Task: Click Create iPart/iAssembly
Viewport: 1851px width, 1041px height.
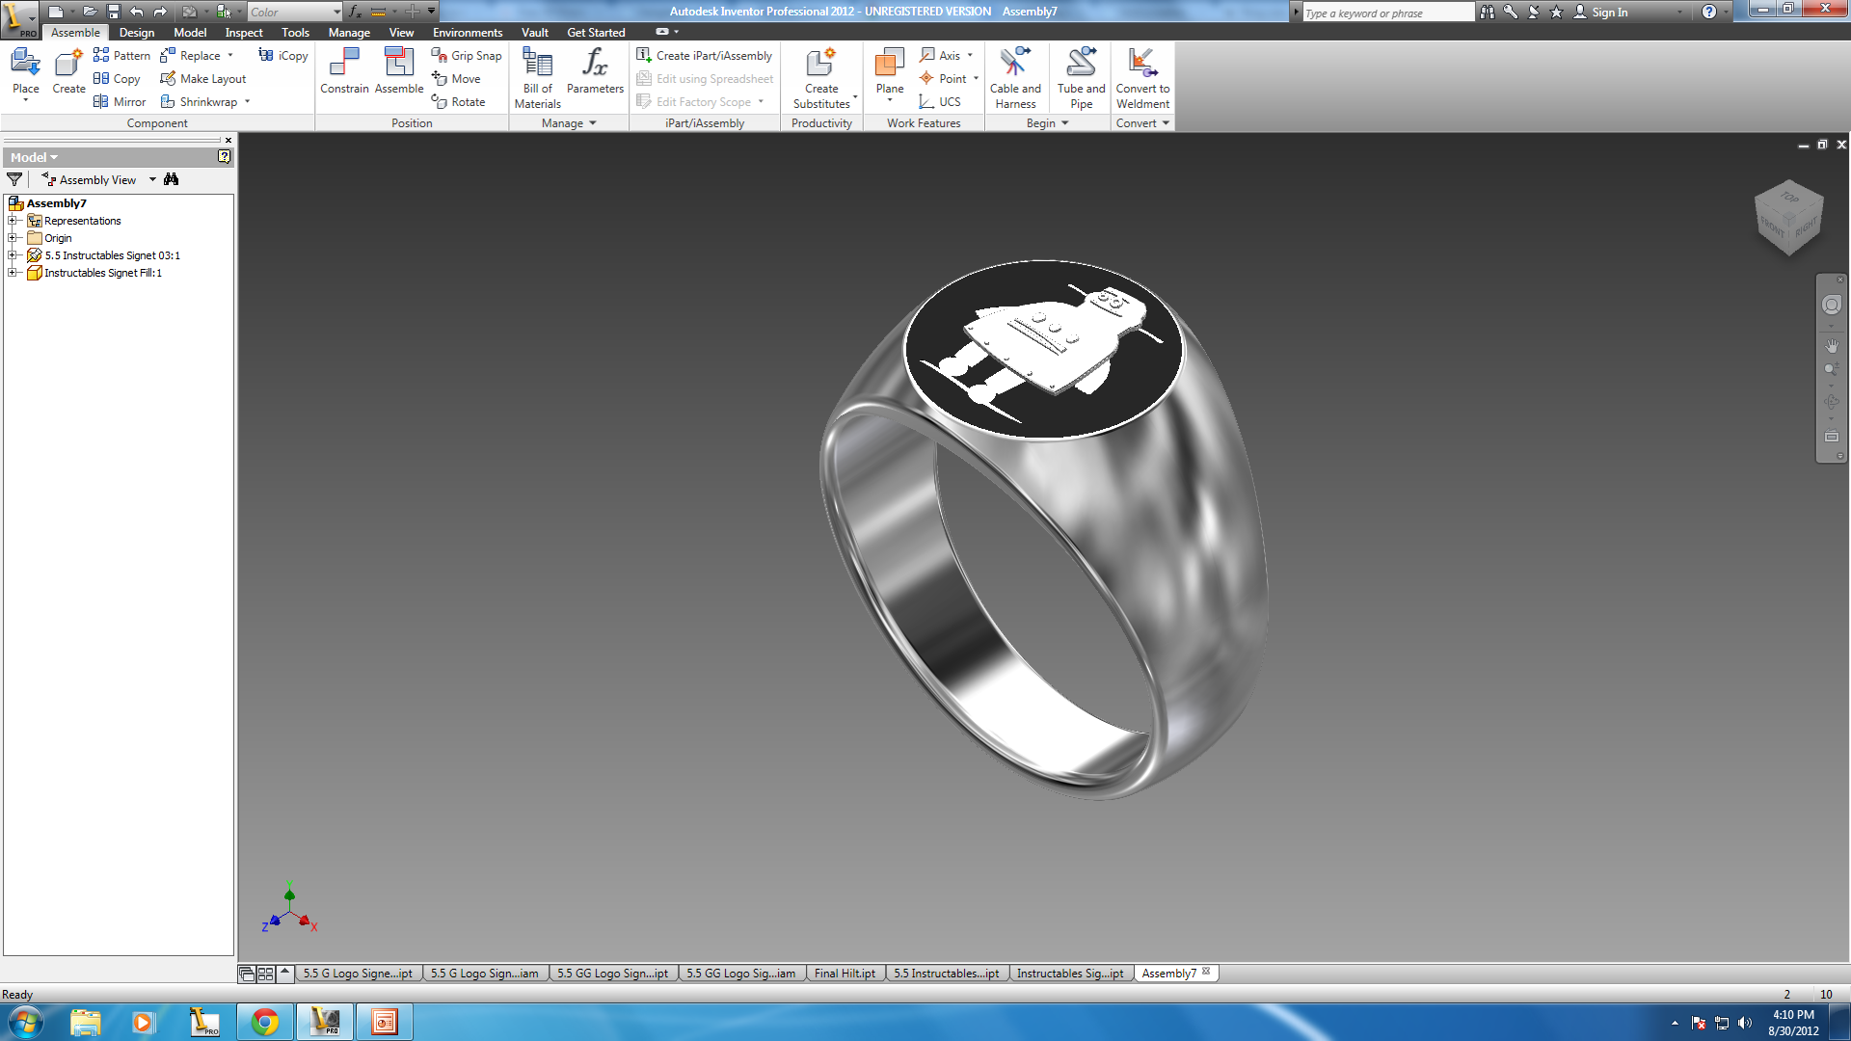Action: point(705,55)
